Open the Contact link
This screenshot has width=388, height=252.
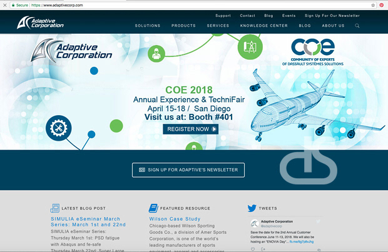click(247, 16)
